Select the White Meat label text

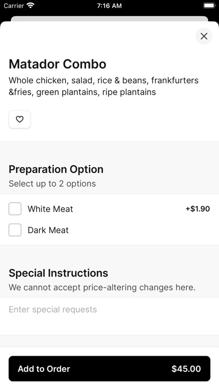(50, 209)
